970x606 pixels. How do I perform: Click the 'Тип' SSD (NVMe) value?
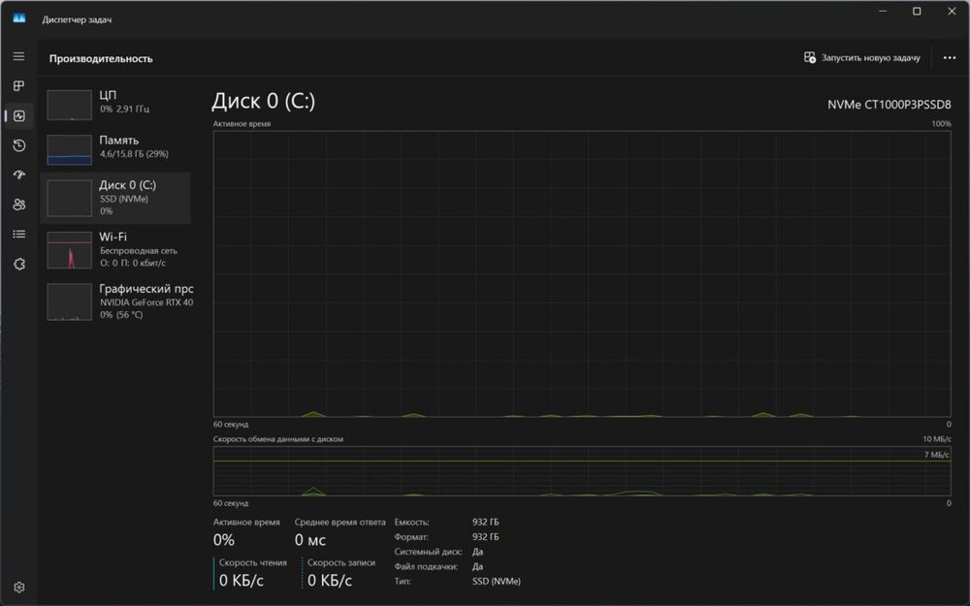(496, 581)
